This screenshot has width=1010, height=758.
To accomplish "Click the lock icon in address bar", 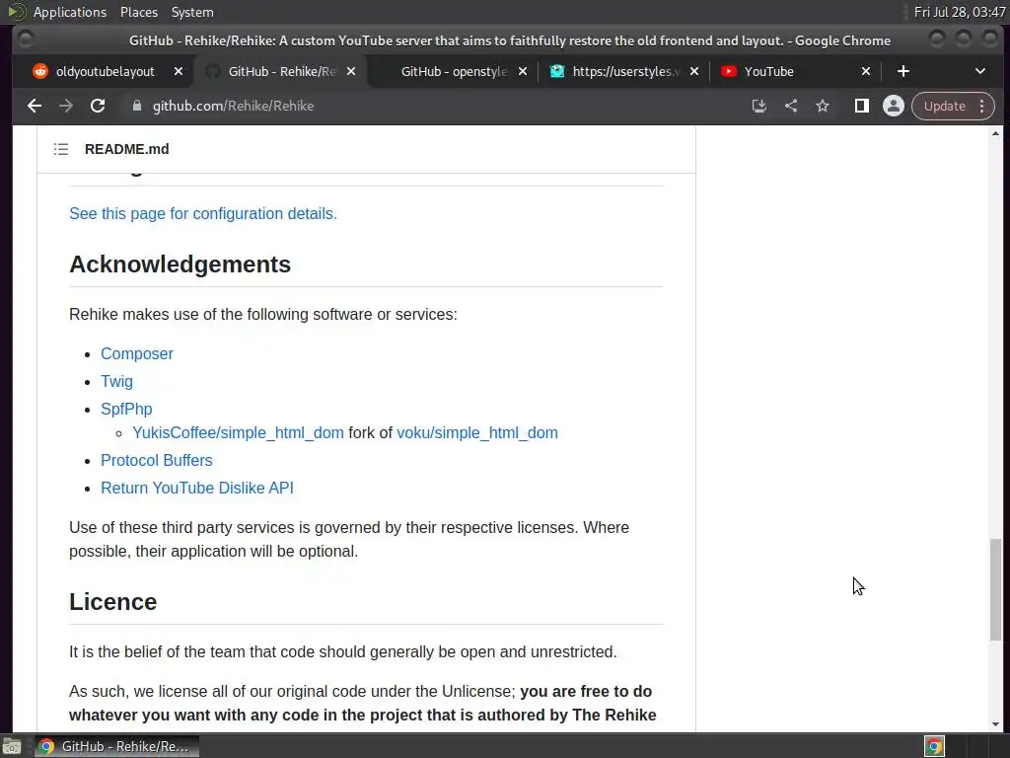I will click(136, 106).
